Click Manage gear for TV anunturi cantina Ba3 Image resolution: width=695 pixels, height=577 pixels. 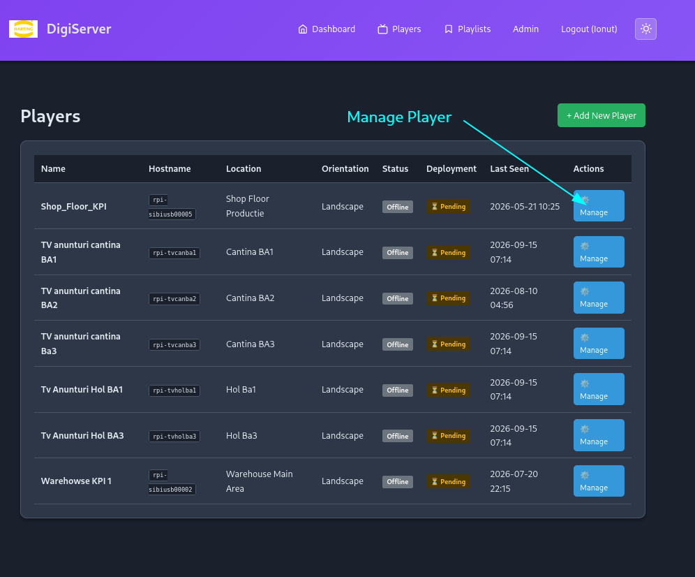click(x=585, y=337)
